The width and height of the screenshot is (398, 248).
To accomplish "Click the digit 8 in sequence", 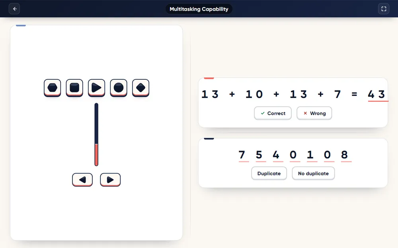I will click(x=344, y=155).
